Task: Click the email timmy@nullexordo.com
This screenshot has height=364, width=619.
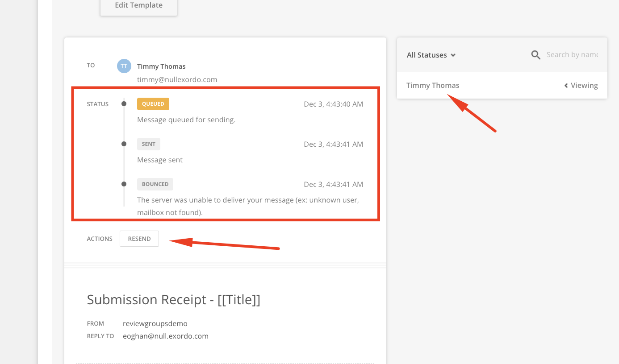Action: tap(177, 80)
